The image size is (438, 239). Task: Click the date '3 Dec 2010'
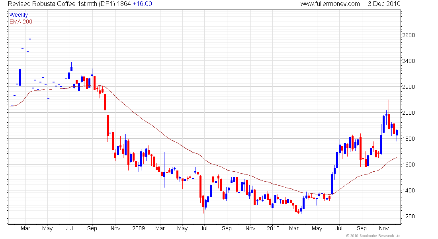(x=384, y=4)
